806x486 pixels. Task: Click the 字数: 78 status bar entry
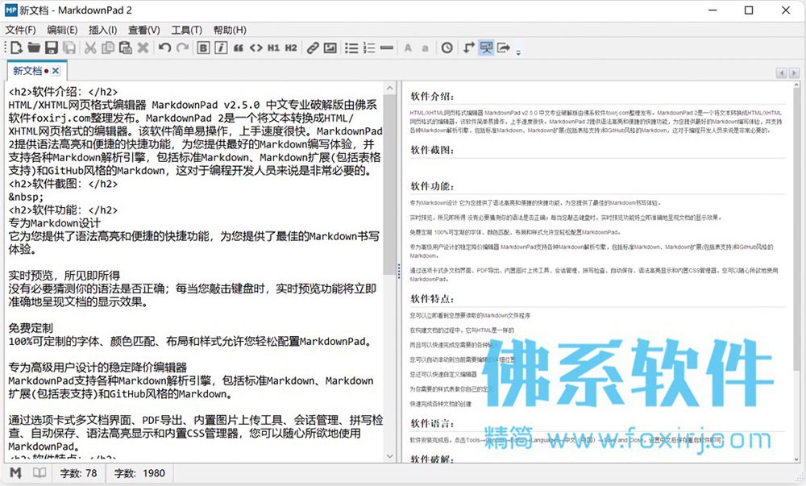tap(79, 473)
